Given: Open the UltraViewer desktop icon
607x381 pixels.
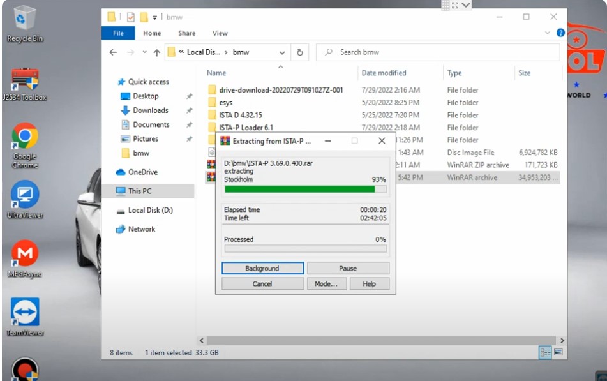Looking at the screenshot, I should point(24,195).
